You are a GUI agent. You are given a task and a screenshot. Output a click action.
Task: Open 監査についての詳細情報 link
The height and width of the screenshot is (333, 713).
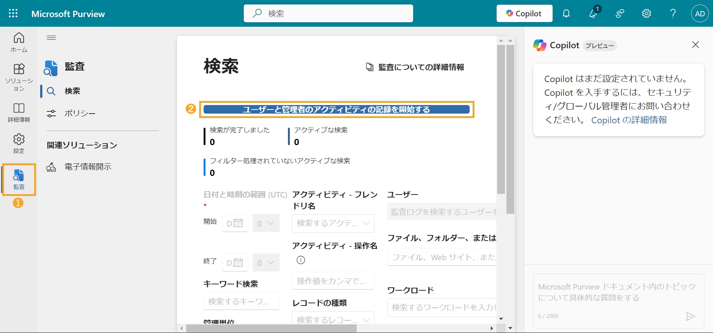(421, 67)
